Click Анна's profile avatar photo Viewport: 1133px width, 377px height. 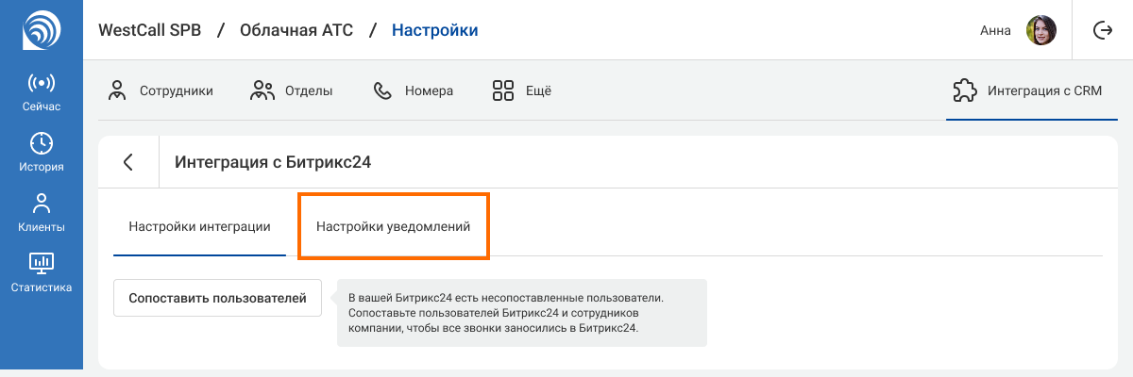click(x=1040, y=30)
